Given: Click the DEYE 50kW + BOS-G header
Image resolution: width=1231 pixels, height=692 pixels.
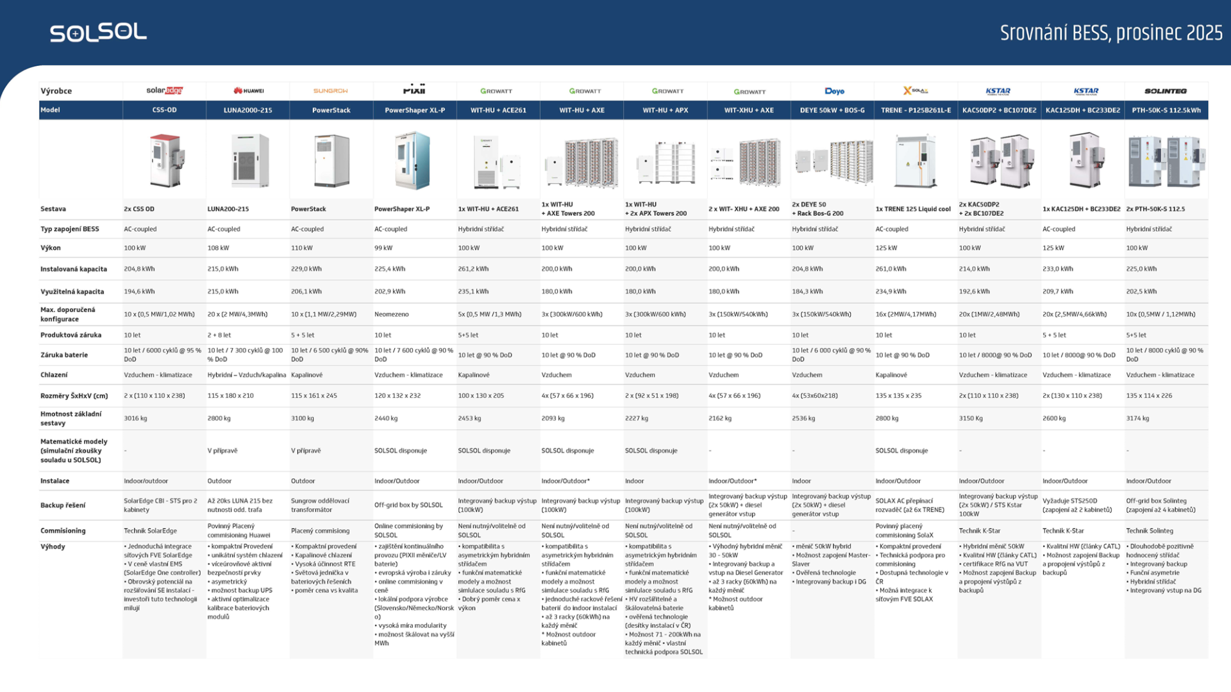Looking at the screenshot, I should tap(832, 110).
